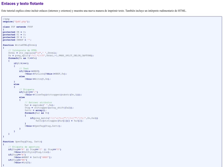Click the 'foreach($a2 as $v)' line

(37, 113)
